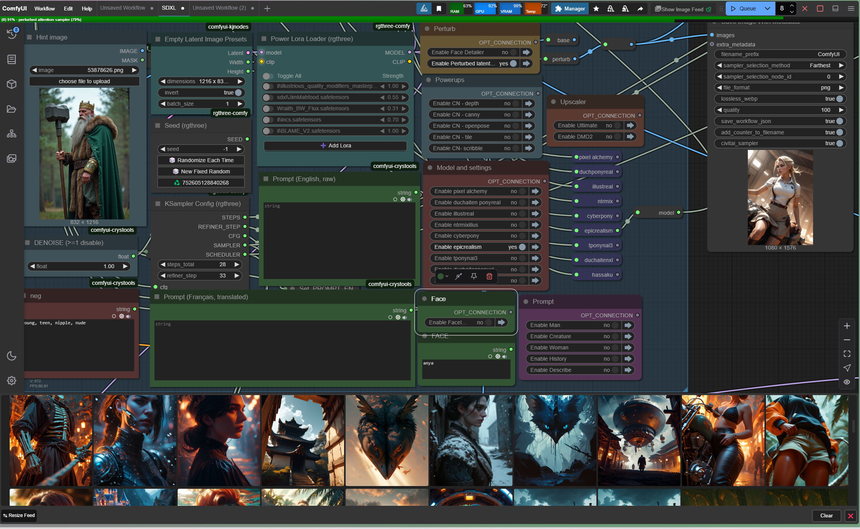Screen dimensions: 860x529
Task: Open the node library cube icon
Action: point(12,84)
